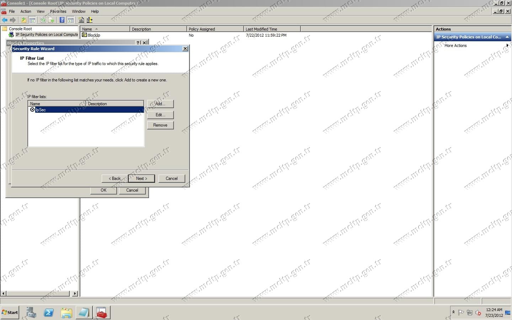Click the MMC console icon in the menu bar
The width and height of the screenshot is (512, 320).
click(x=4, y=11)
